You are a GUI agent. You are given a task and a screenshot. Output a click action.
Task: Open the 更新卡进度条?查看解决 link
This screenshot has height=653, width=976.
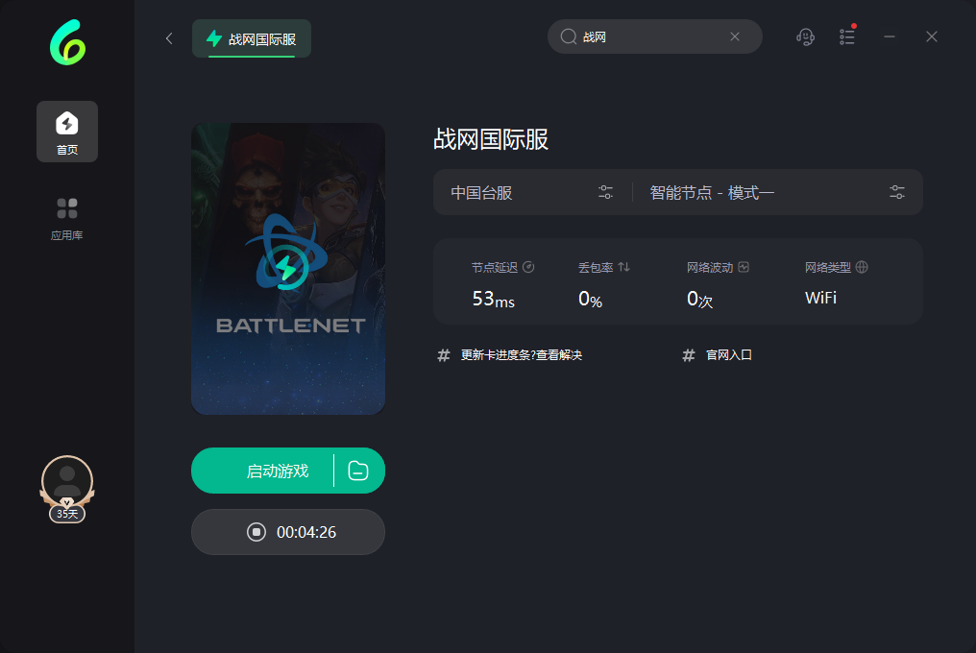(x=521, y=355)
